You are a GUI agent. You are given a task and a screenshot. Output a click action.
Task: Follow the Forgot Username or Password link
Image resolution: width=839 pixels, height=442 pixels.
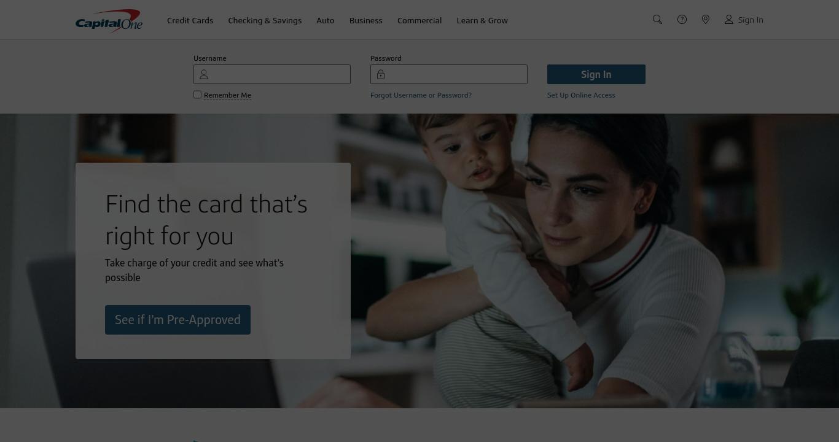(421, 95)
